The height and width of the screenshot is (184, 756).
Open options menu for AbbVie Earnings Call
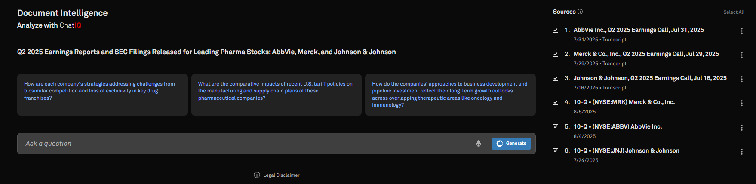click(741, 31)
